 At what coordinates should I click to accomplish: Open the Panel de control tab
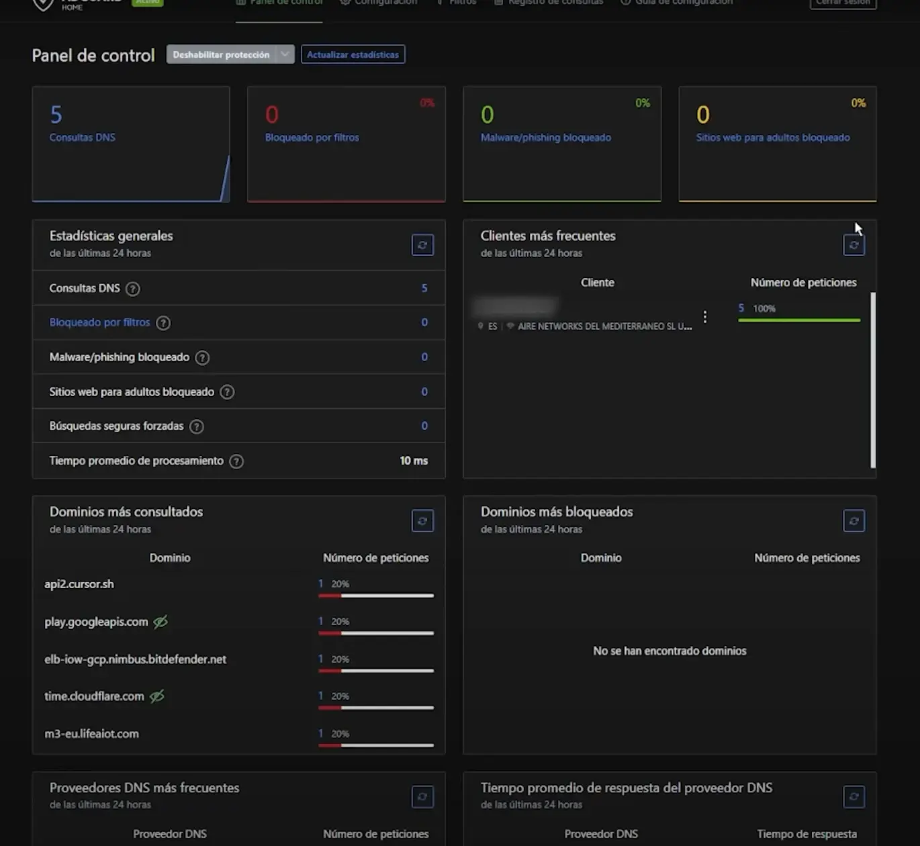click(279, 3)
